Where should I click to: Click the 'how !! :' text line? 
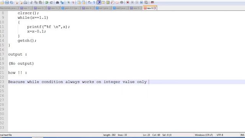pyautogui.click(x=18, y=73)
